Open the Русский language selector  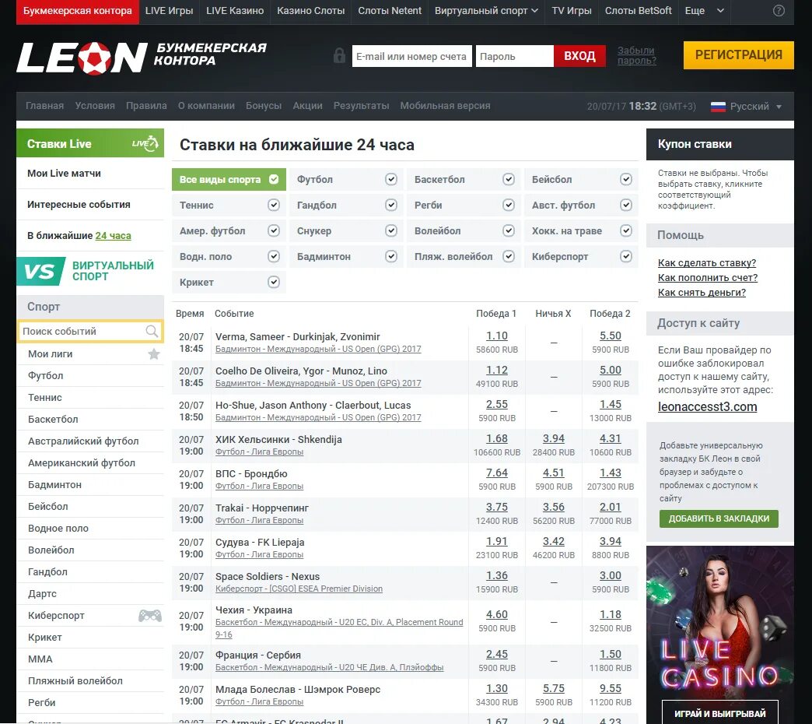coord(746,106)
